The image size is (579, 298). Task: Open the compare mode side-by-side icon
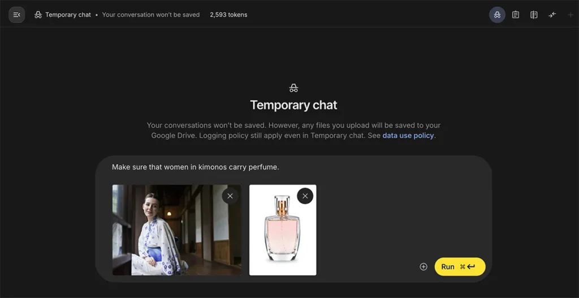(534, 15)
